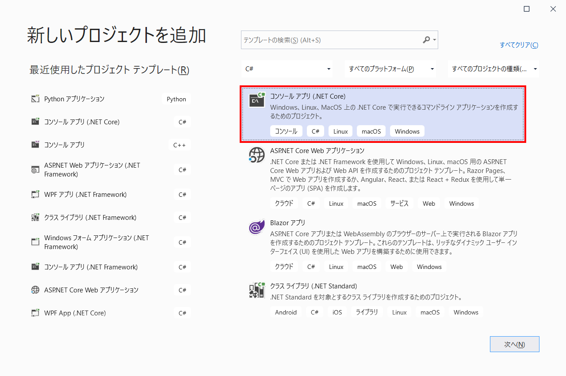Click the ASP.NET Web アプリケーション (.NET Framework) globe icon
Image resolution: width=566 pixels, height=376 pixels.
coord(35,169)
